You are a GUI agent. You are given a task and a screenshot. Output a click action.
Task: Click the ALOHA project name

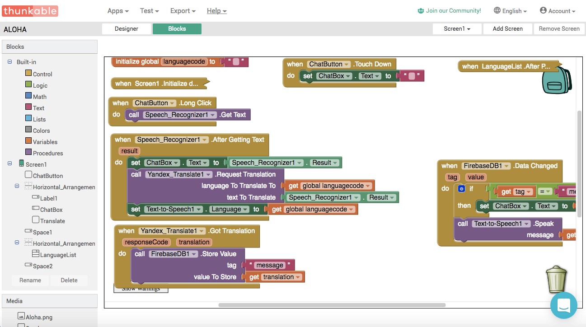tap(15, 29)
